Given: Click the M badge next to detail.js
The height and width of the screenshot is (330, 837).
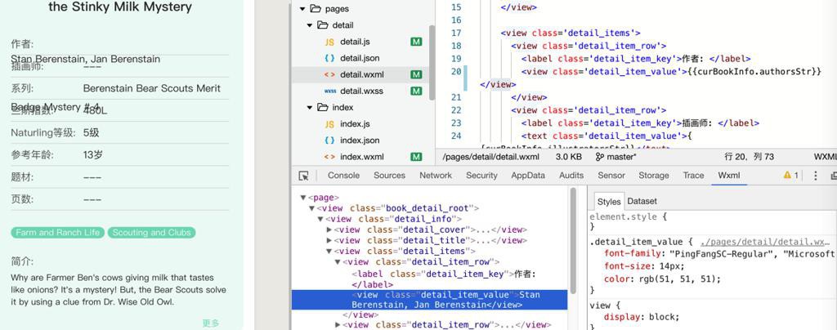Looking at the screenshot, I should (416, 42).
